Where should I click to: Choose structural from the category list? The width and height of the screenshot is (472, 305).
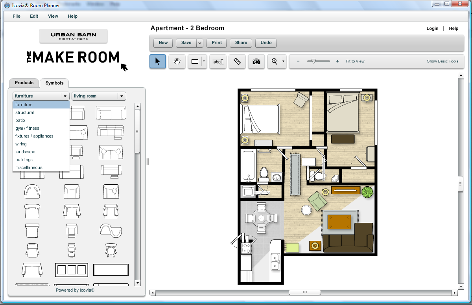click(41, 112)
